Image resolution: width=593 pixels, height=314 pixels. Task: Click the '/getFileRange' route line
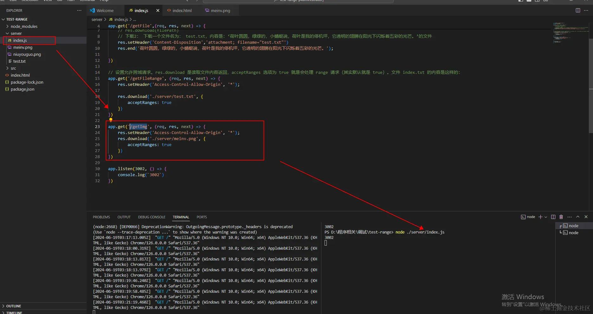tap(164, 79)
